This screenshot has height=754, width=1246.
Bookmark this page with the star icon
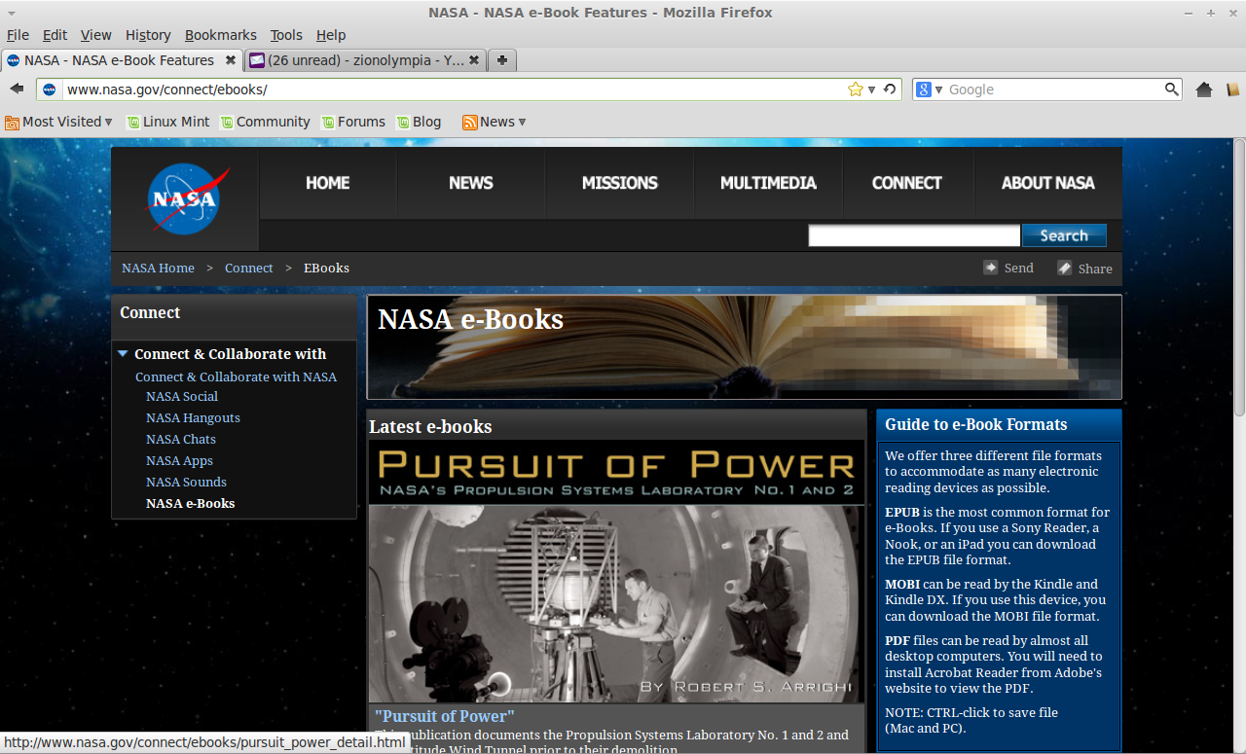pos(856,90)
